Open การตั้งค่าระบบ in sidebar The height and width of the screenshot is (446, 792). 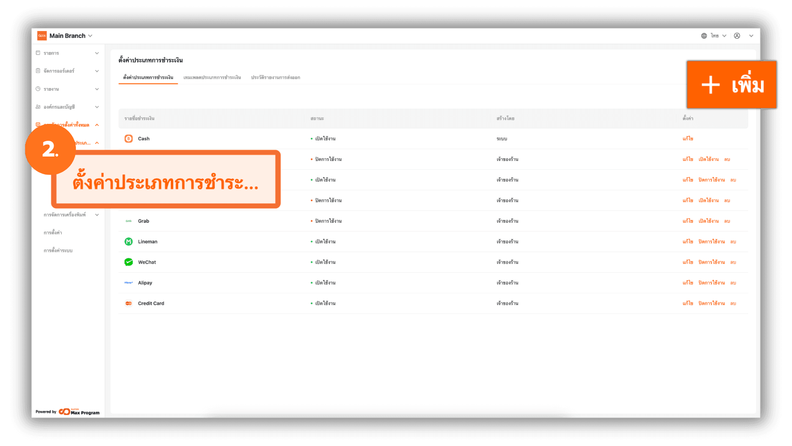pos(58,251)
